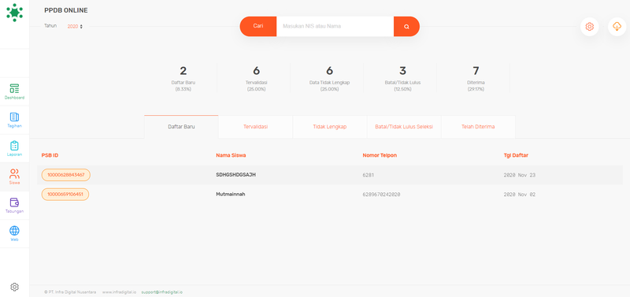Click student name SDHGSHDGSAJH

[235, 175]
